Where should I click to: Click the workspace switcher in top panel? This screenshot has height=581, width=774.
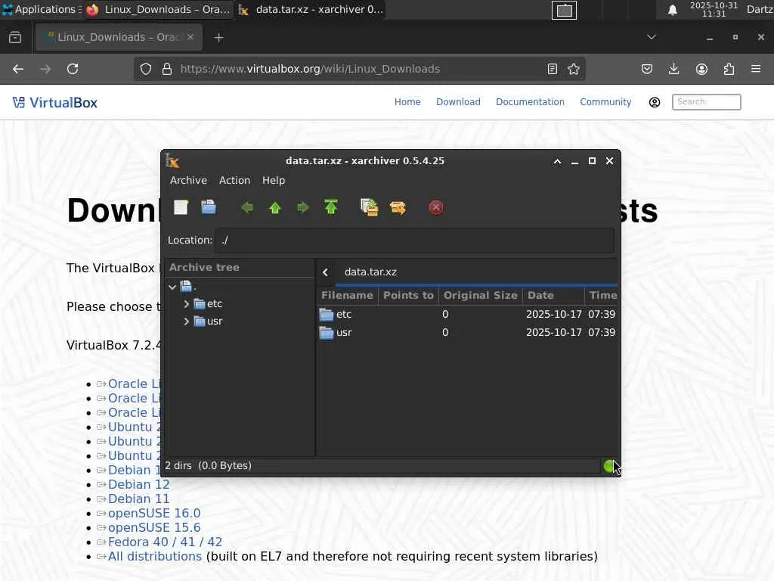pos(564,10)
